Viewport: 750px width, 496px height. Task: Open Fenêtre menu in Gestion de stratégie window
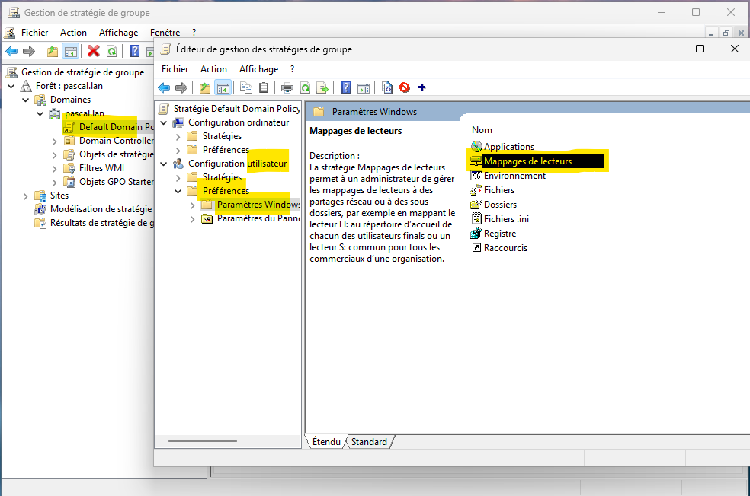coord(165,33)
